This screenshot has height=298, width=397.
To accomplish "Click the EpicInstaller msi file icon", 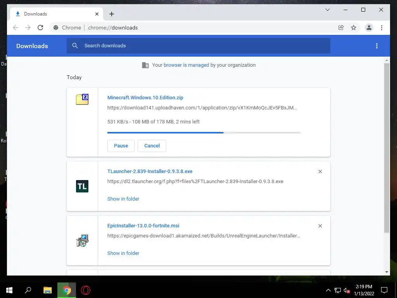I will click(x=82, y=241).
